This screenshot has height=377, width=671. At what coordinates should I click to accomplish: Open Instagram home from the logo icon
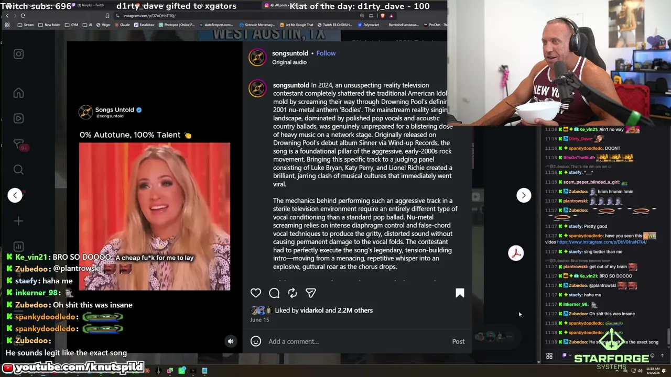click(18, 54)
